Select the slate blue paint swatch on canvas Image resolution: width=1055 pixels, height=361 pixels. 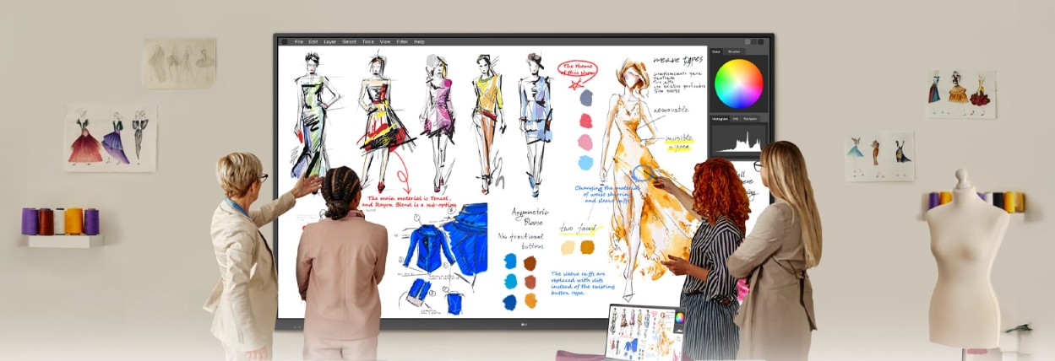click(585, 98)
